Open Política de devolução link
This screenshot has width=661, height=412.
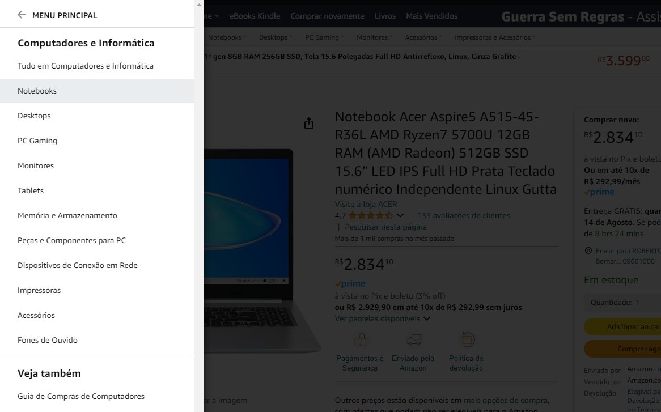pos(466,363)
